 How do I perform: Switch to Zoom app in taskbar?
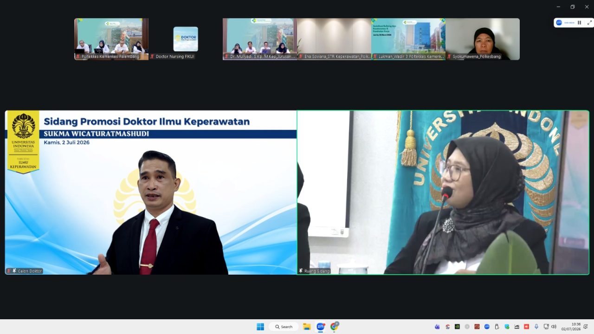pyautogui.click(x=321, y=327)
